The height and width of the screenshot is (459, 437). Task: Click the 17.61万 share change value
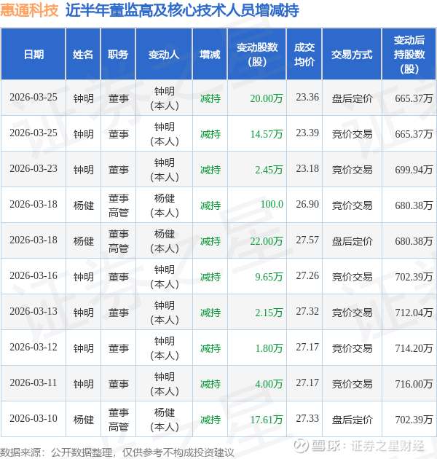(267, 420)
